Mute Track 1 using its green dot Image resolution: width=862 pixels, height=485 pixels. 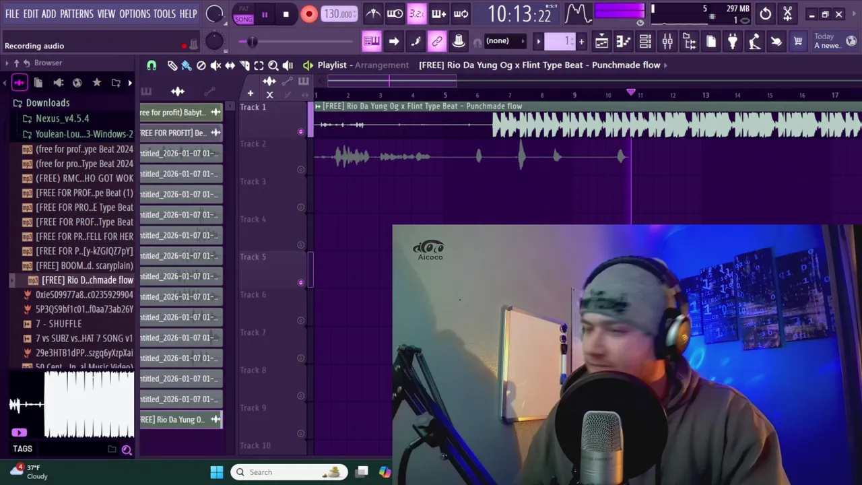tap(301, 132)
